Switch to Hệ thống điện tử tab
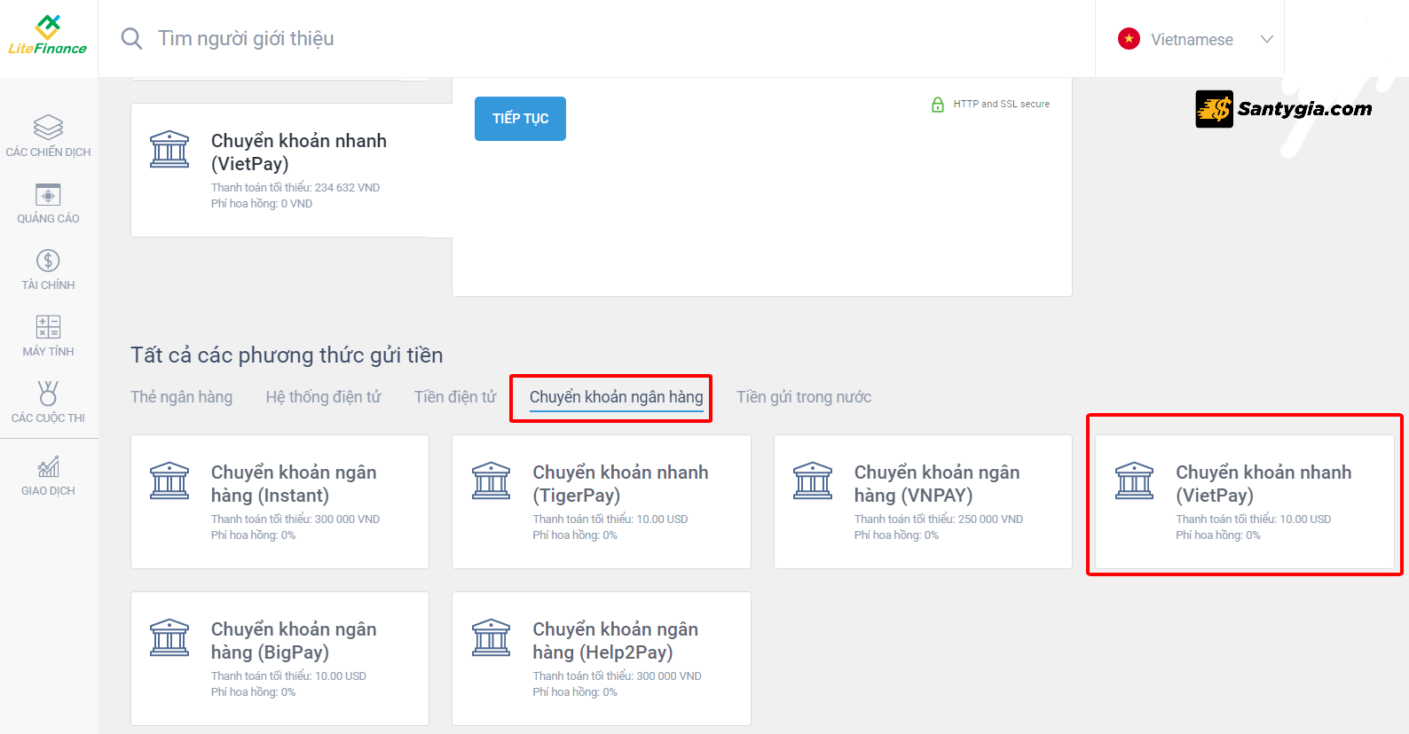The image size is (1409, 734). coord(323,397)
